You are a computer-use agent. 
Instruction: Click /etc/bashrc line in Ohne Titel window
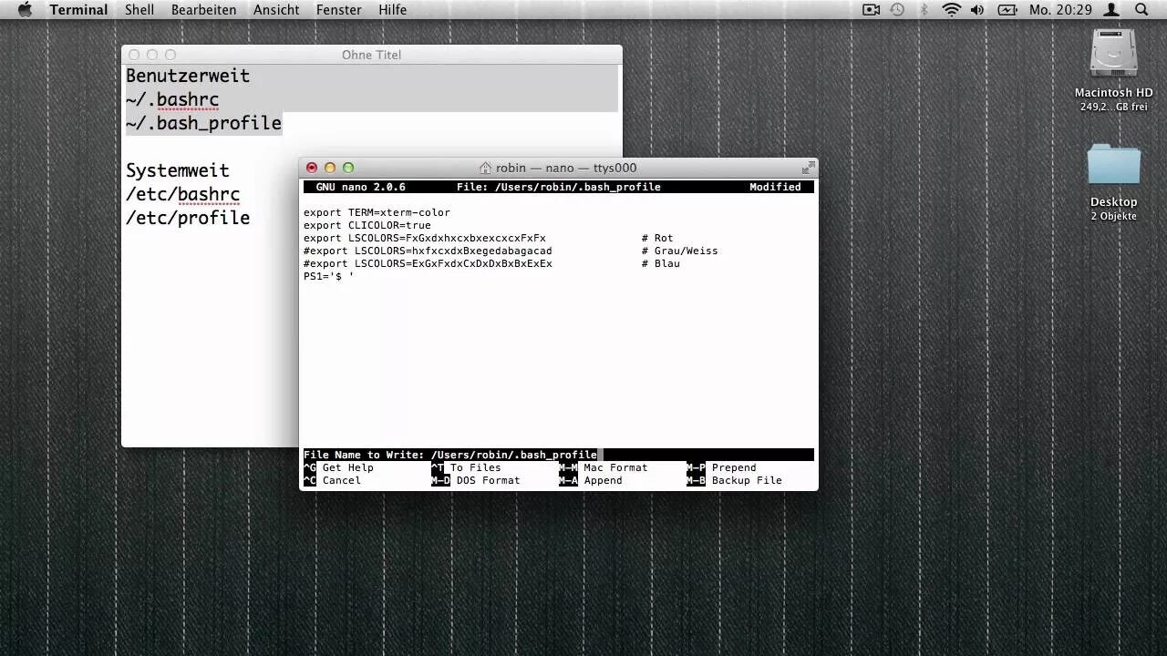pyautogui.click(x=183, y=194)
